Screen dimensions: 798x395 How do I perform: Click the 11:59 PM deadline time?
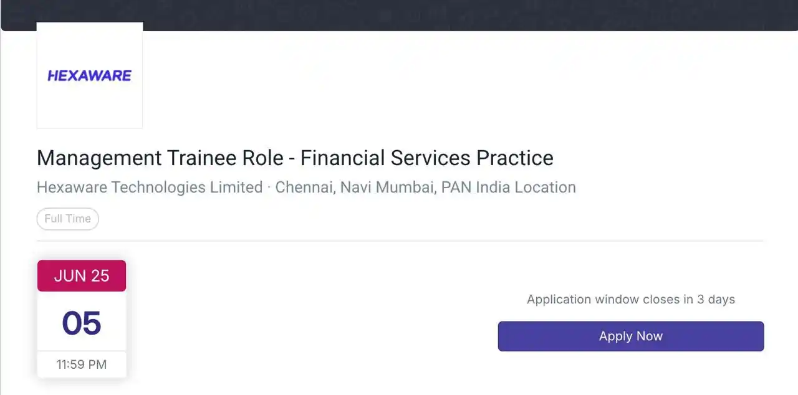pos(82,364)
